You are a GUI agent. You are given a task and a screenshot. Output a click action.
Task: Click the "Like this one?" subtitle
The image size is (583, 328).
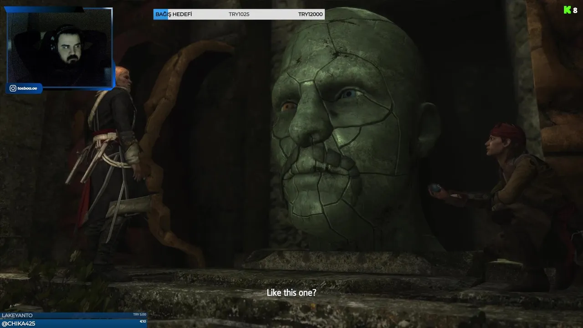coord(291,293)
